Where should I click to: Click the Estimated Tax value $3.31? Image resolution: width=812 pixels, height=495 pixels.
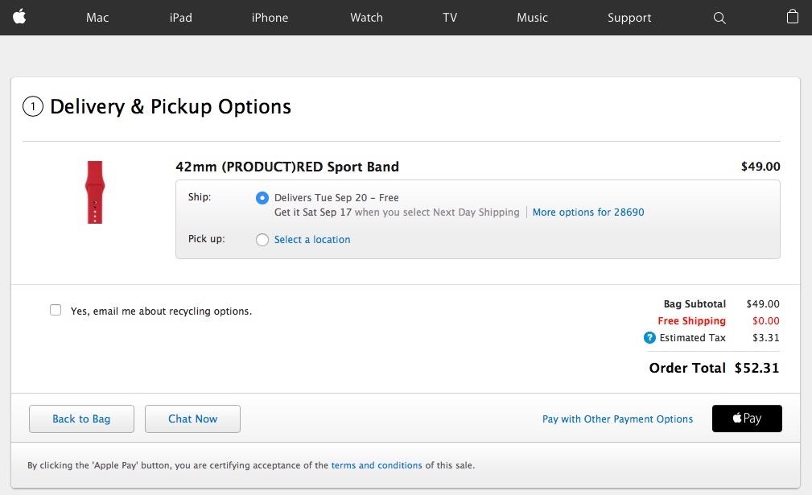pos(766,337)
